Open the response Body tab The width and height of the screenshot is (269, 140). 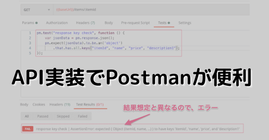(x=24, y=105)
